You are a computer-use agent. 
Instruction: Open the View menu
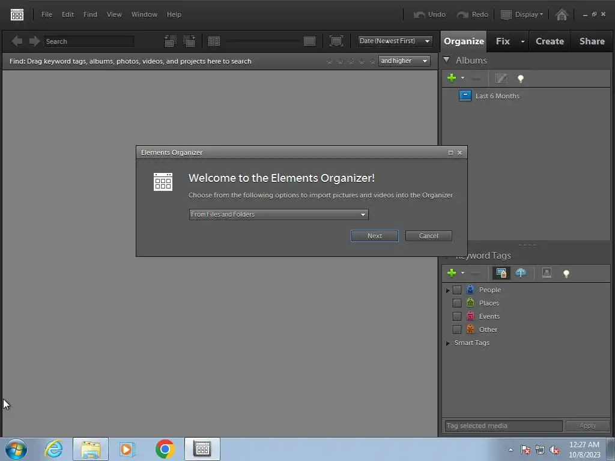pyautogui.click(x=114, y=14)
